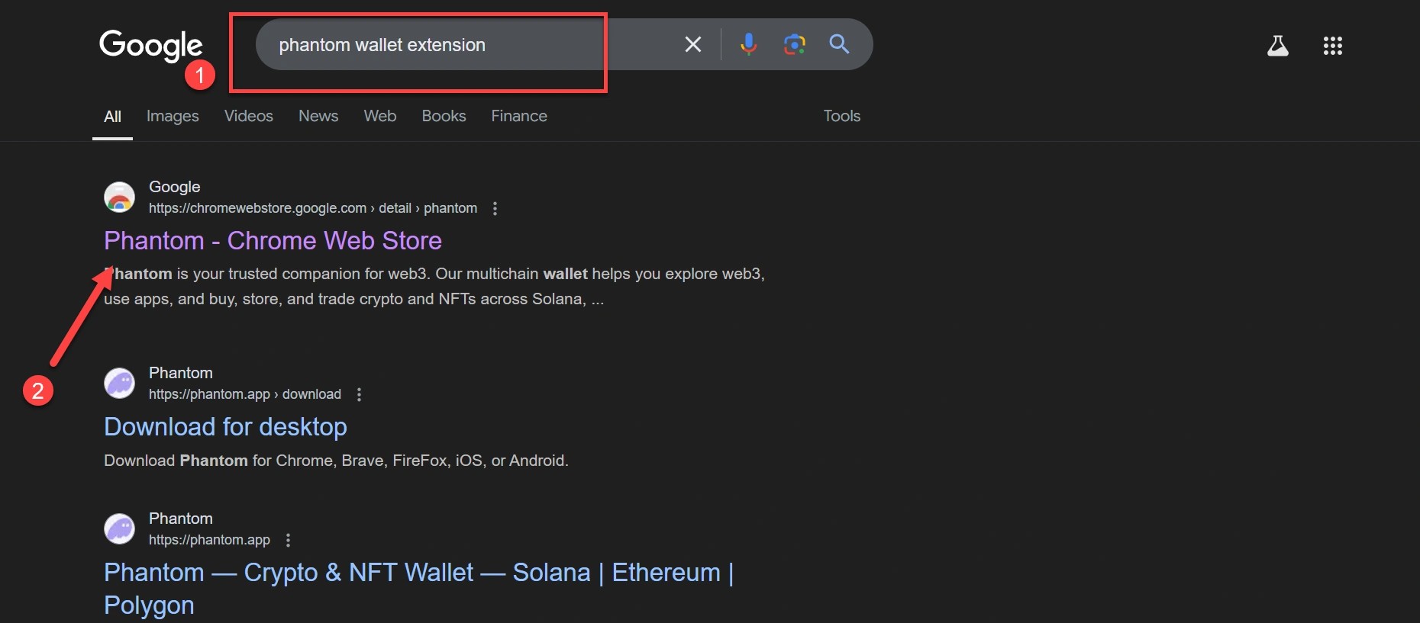Click the Phantom favicon beside the download result
This screenshot has width=1420, height=623.
120,383
